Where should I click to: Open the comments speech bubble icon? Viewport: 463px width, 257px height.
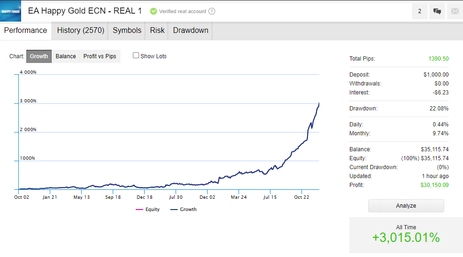click(437, 11)
